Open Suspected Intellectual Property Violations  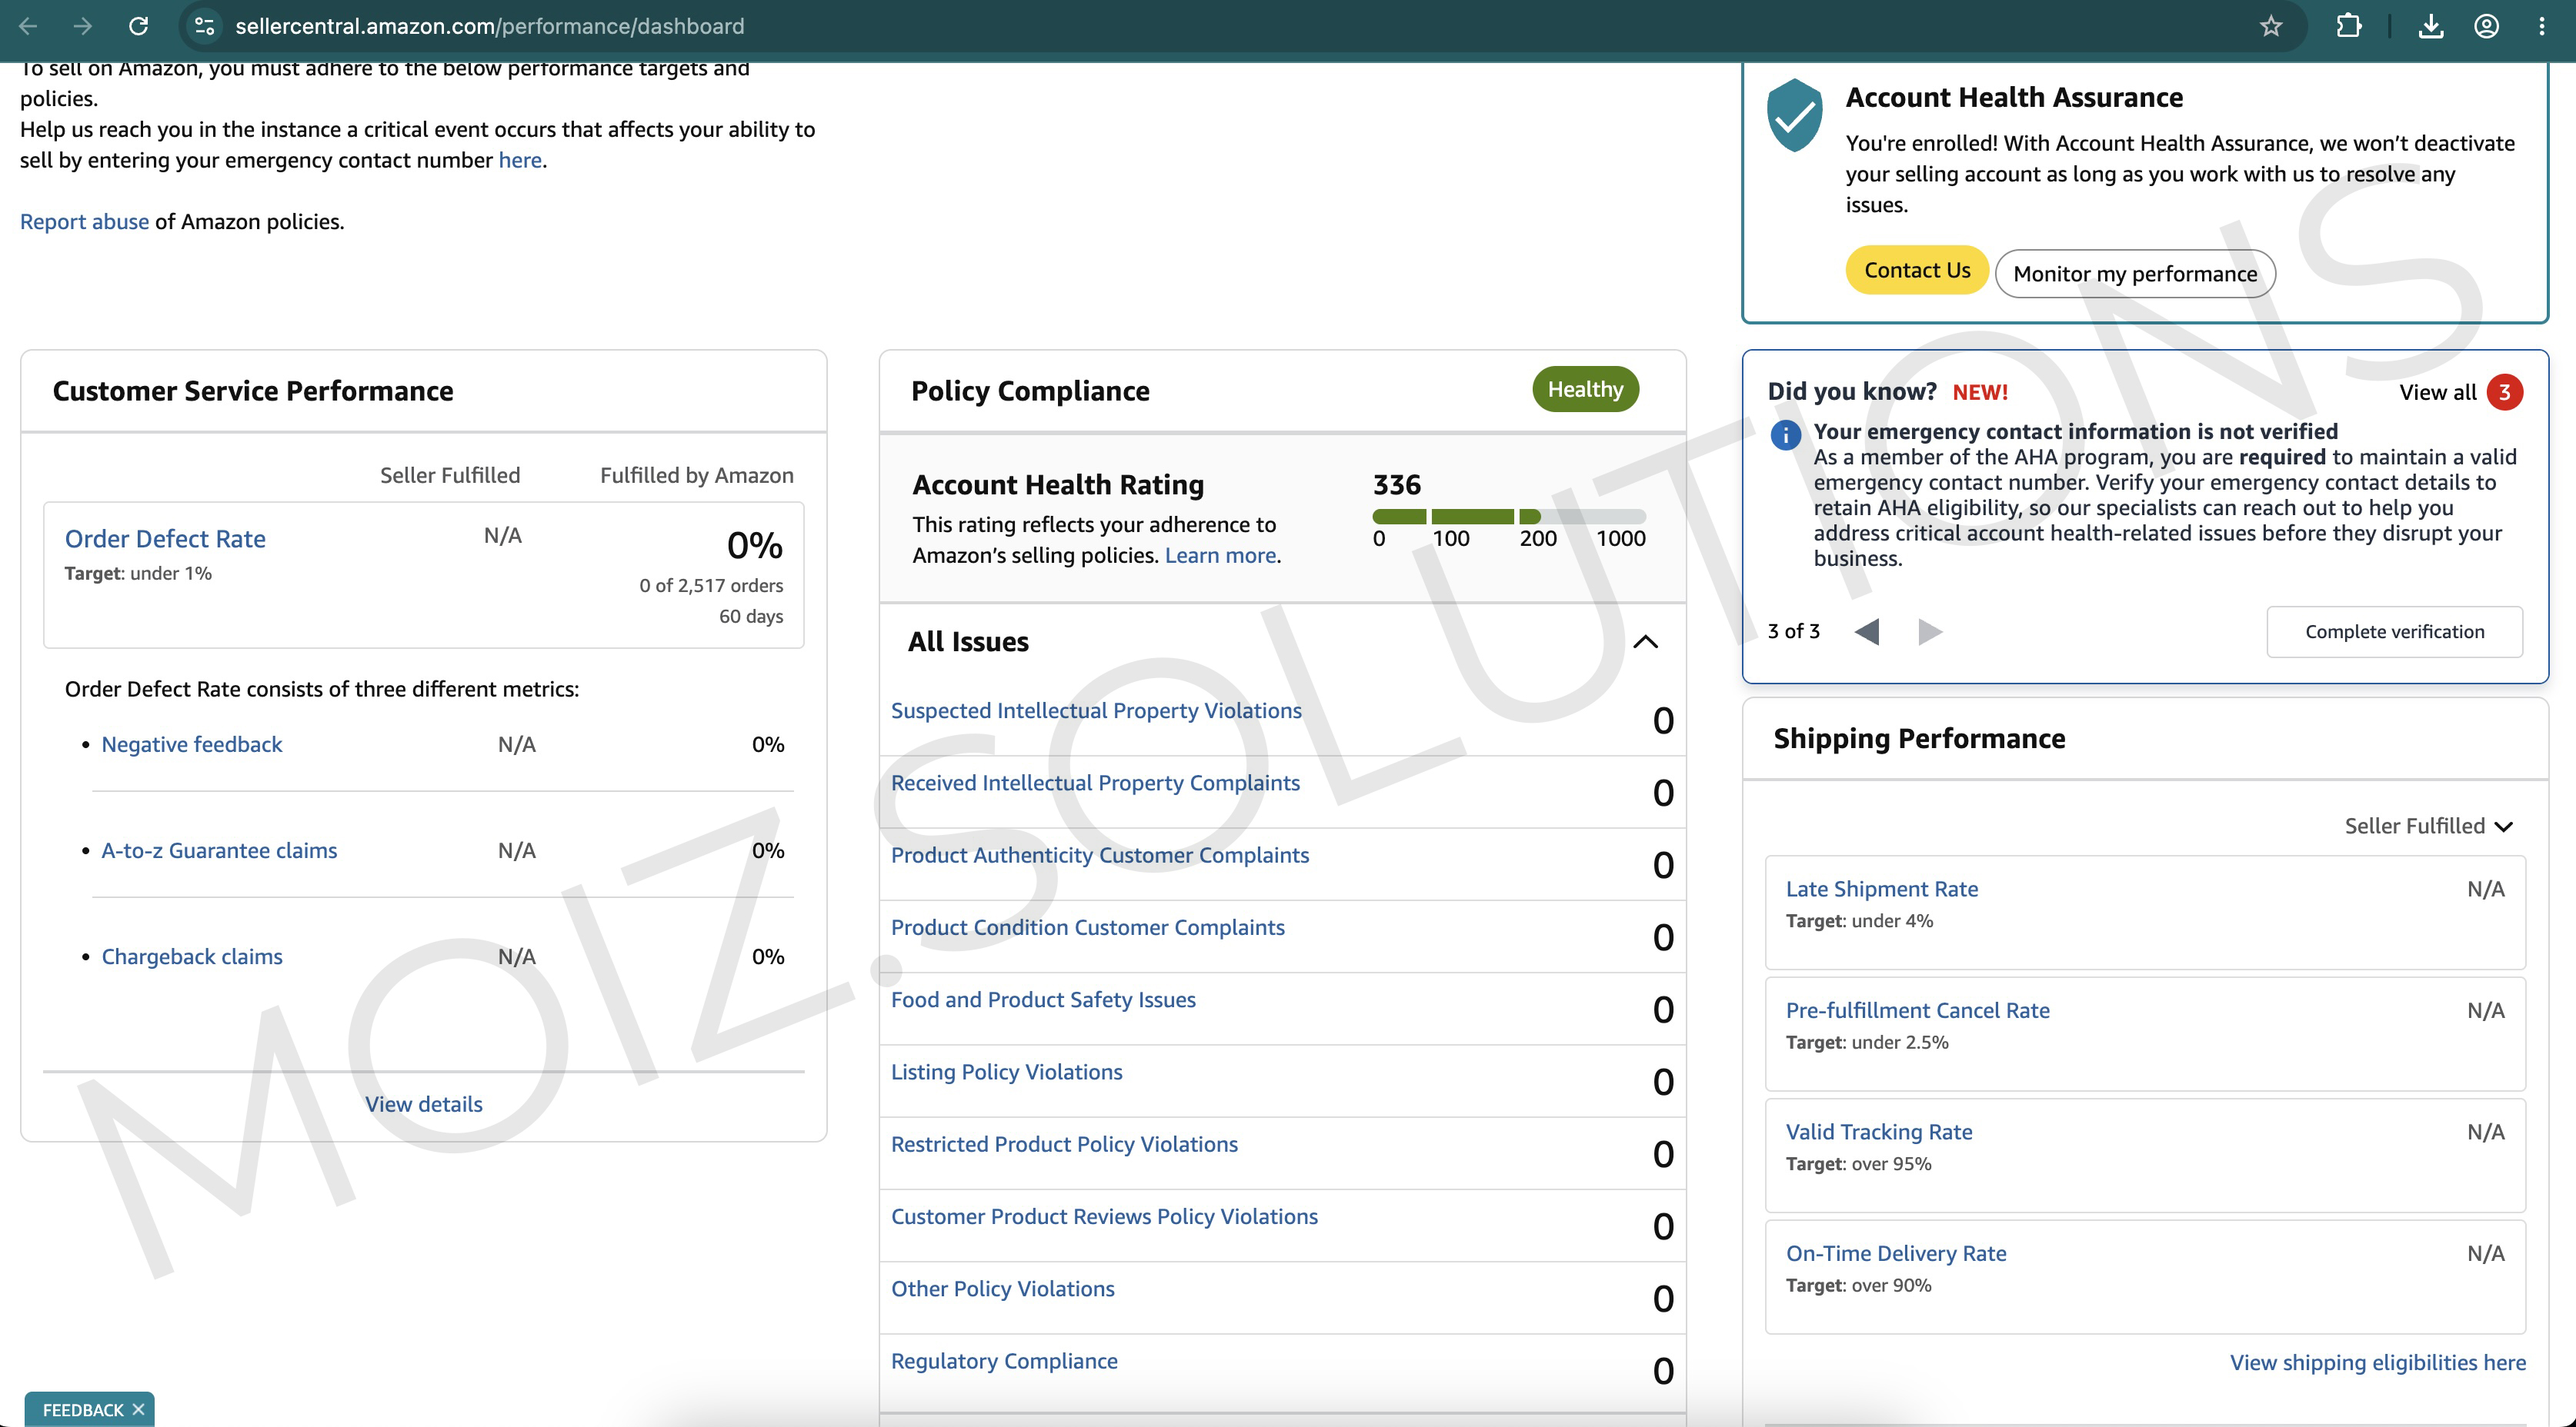(x=1096, y=710)
